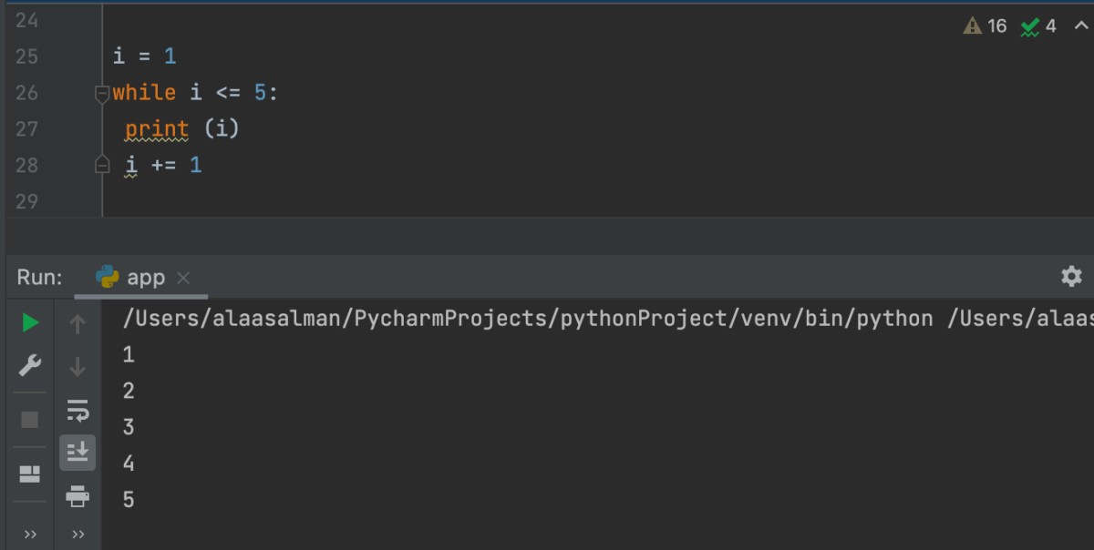The height and width of the screenshot is (550, 1094).
Task: Click the green Rerun app button
Action: (x=30, y=322)
